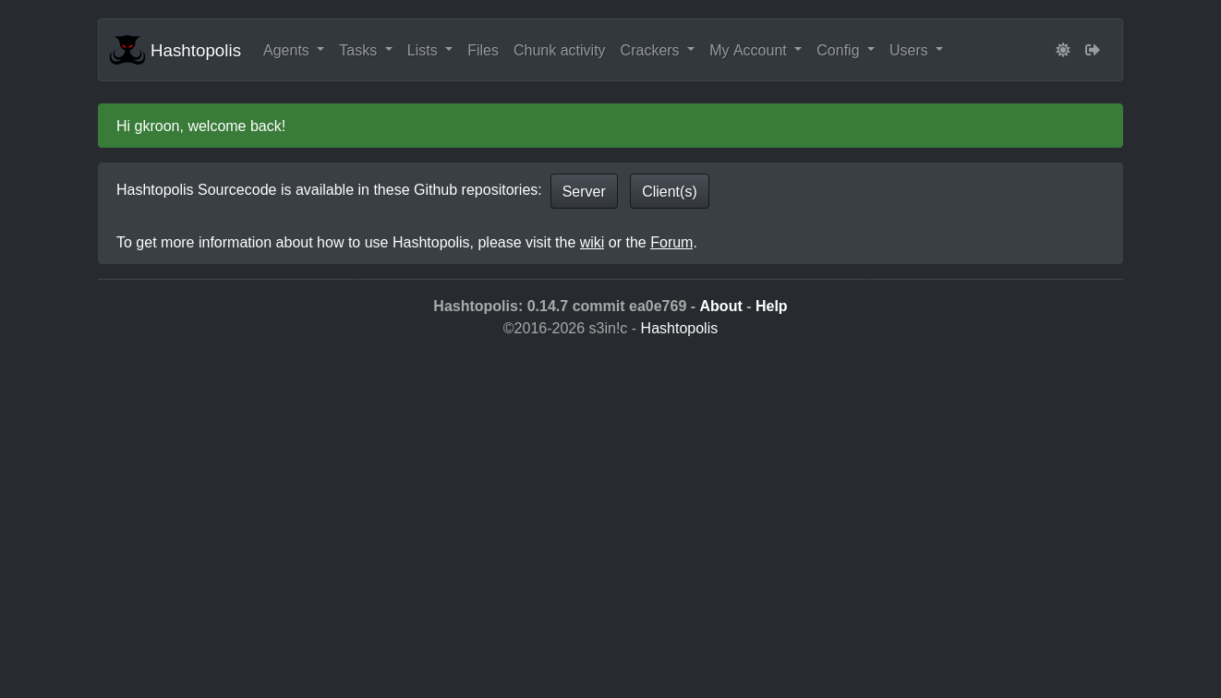Image resolution: width=1221 pixels, height=698 pixels.
Task: Click the Server repository button
Action: click(x=584, y=191)
